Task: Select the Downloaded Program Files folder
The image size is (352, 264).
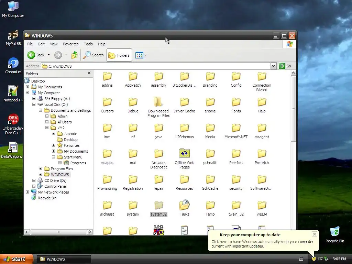Action: click(x=158, y=102)
